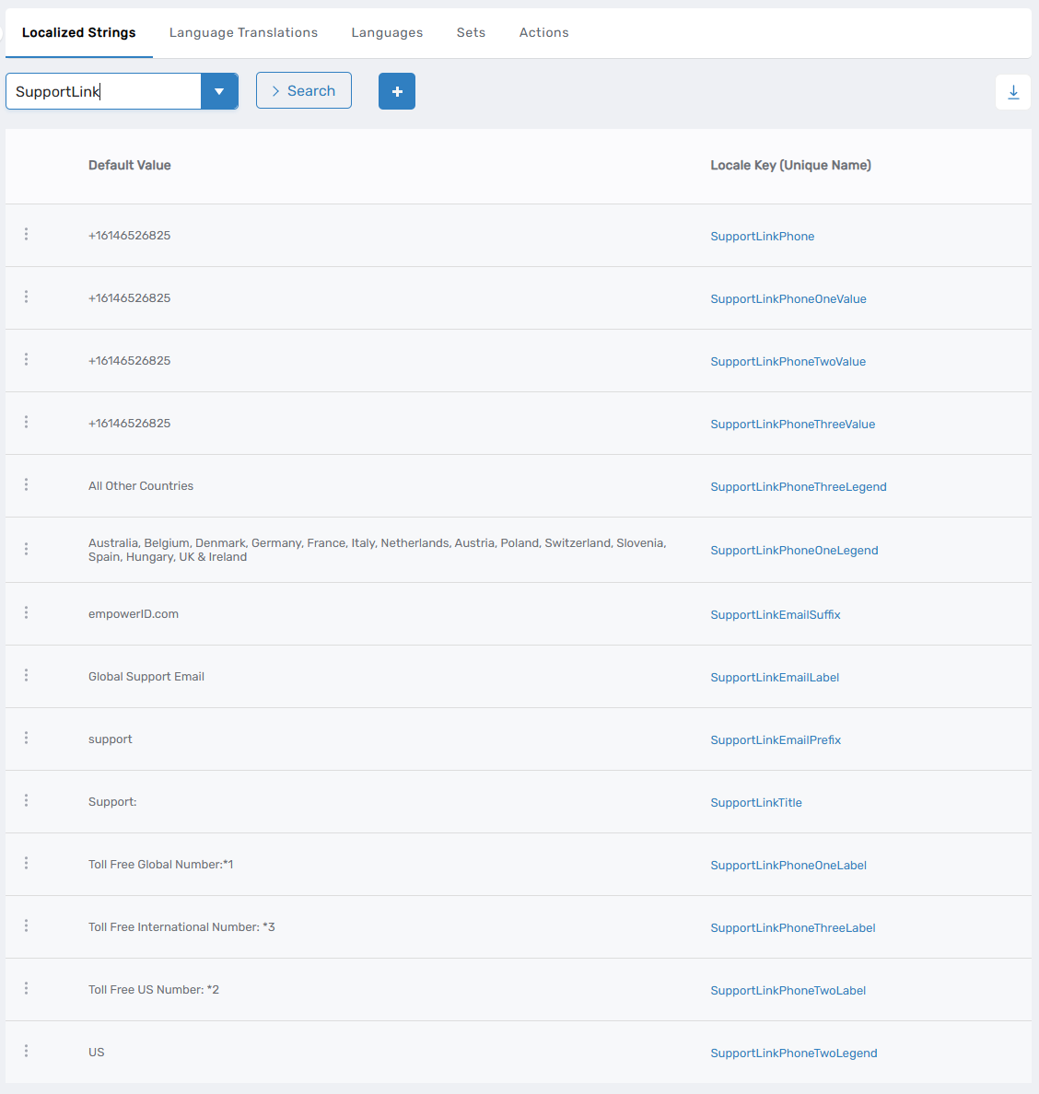This screenshot has height=1094, width=1039.
Task: Go to the Sets tab
Action: coord(471,32)
